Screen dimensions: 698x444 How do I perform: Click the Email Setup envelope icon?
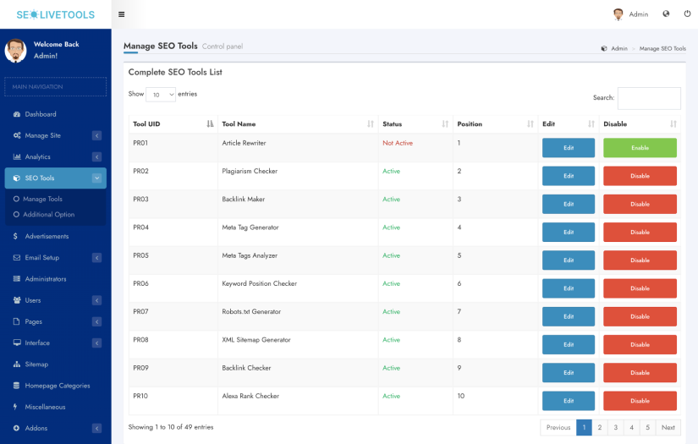(17, 258)
